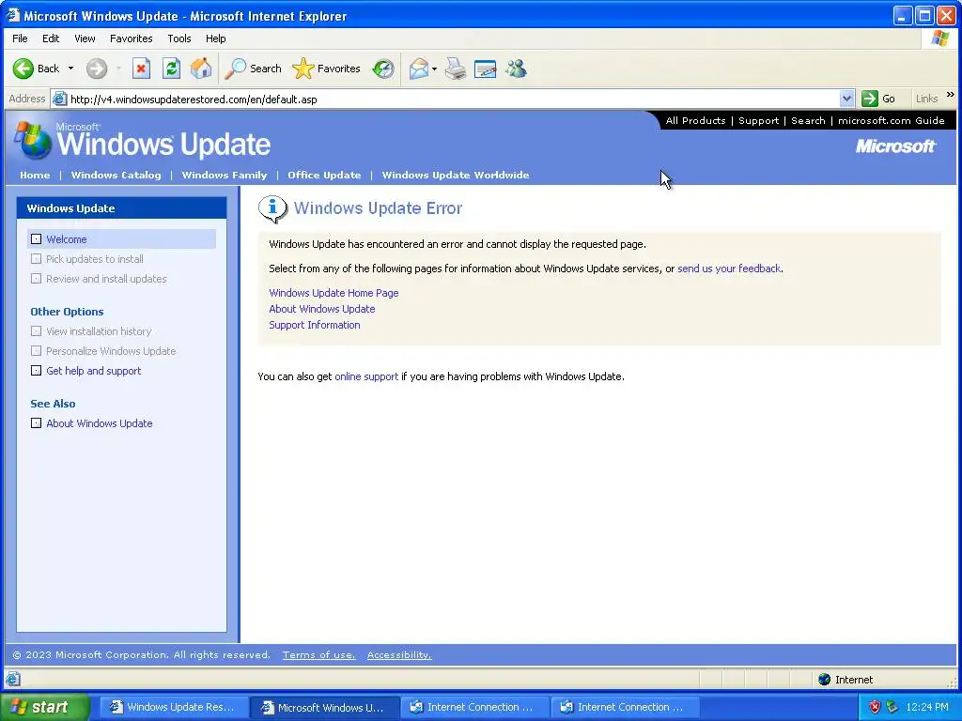
Task: Switch to Windows Update Res... taskbar window
Action: click(173, 707)
